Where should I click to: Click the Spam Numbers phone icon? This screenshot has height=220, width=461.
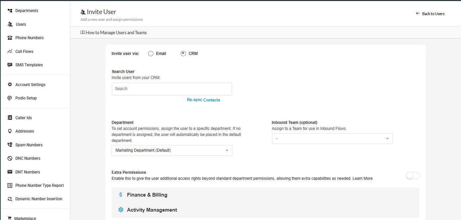[10, 145]
